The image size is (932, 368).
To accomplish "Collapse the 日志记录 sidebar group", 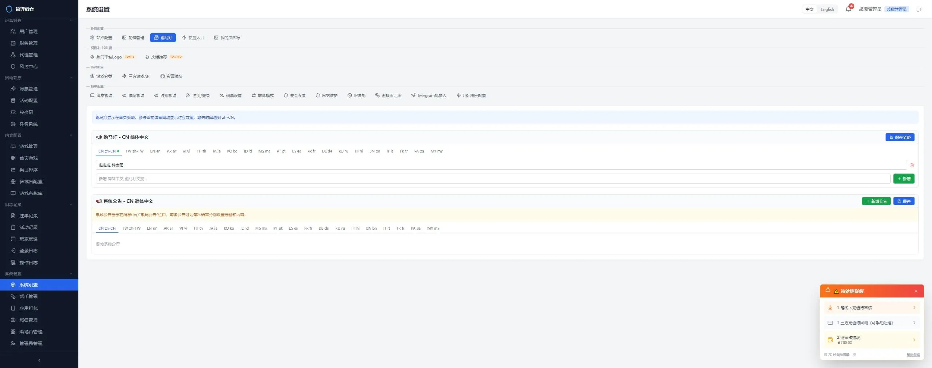I will [x=71, y=204].
